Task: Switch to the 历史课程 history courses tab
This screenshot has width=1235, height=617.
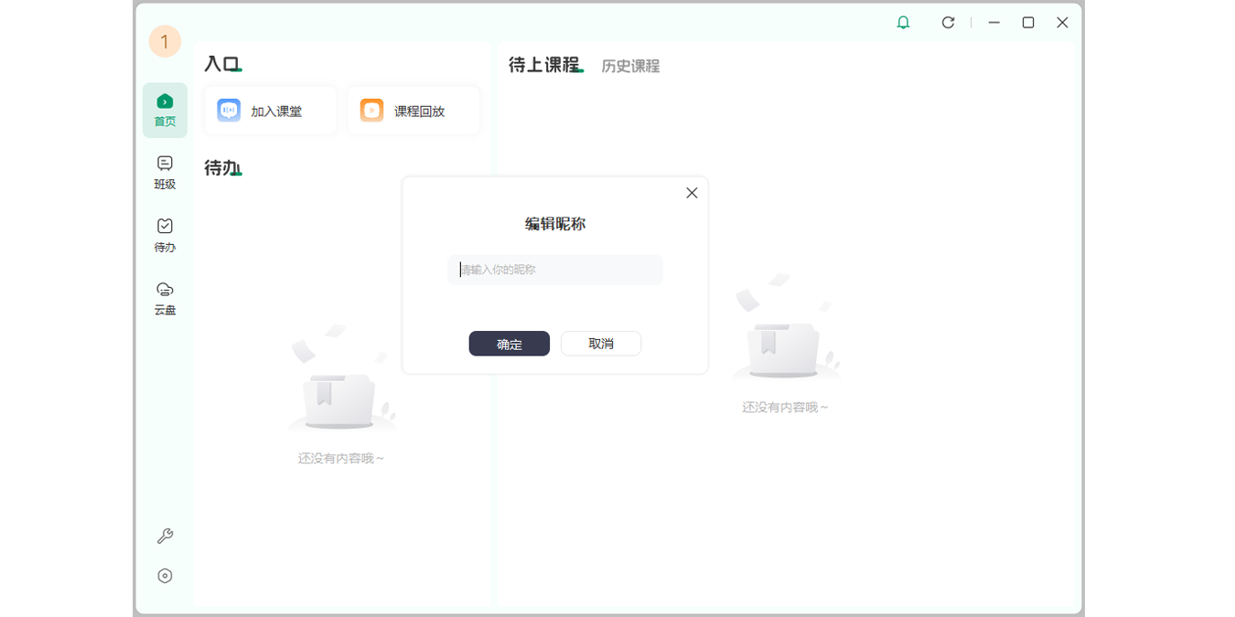Action: pos(630,65)
